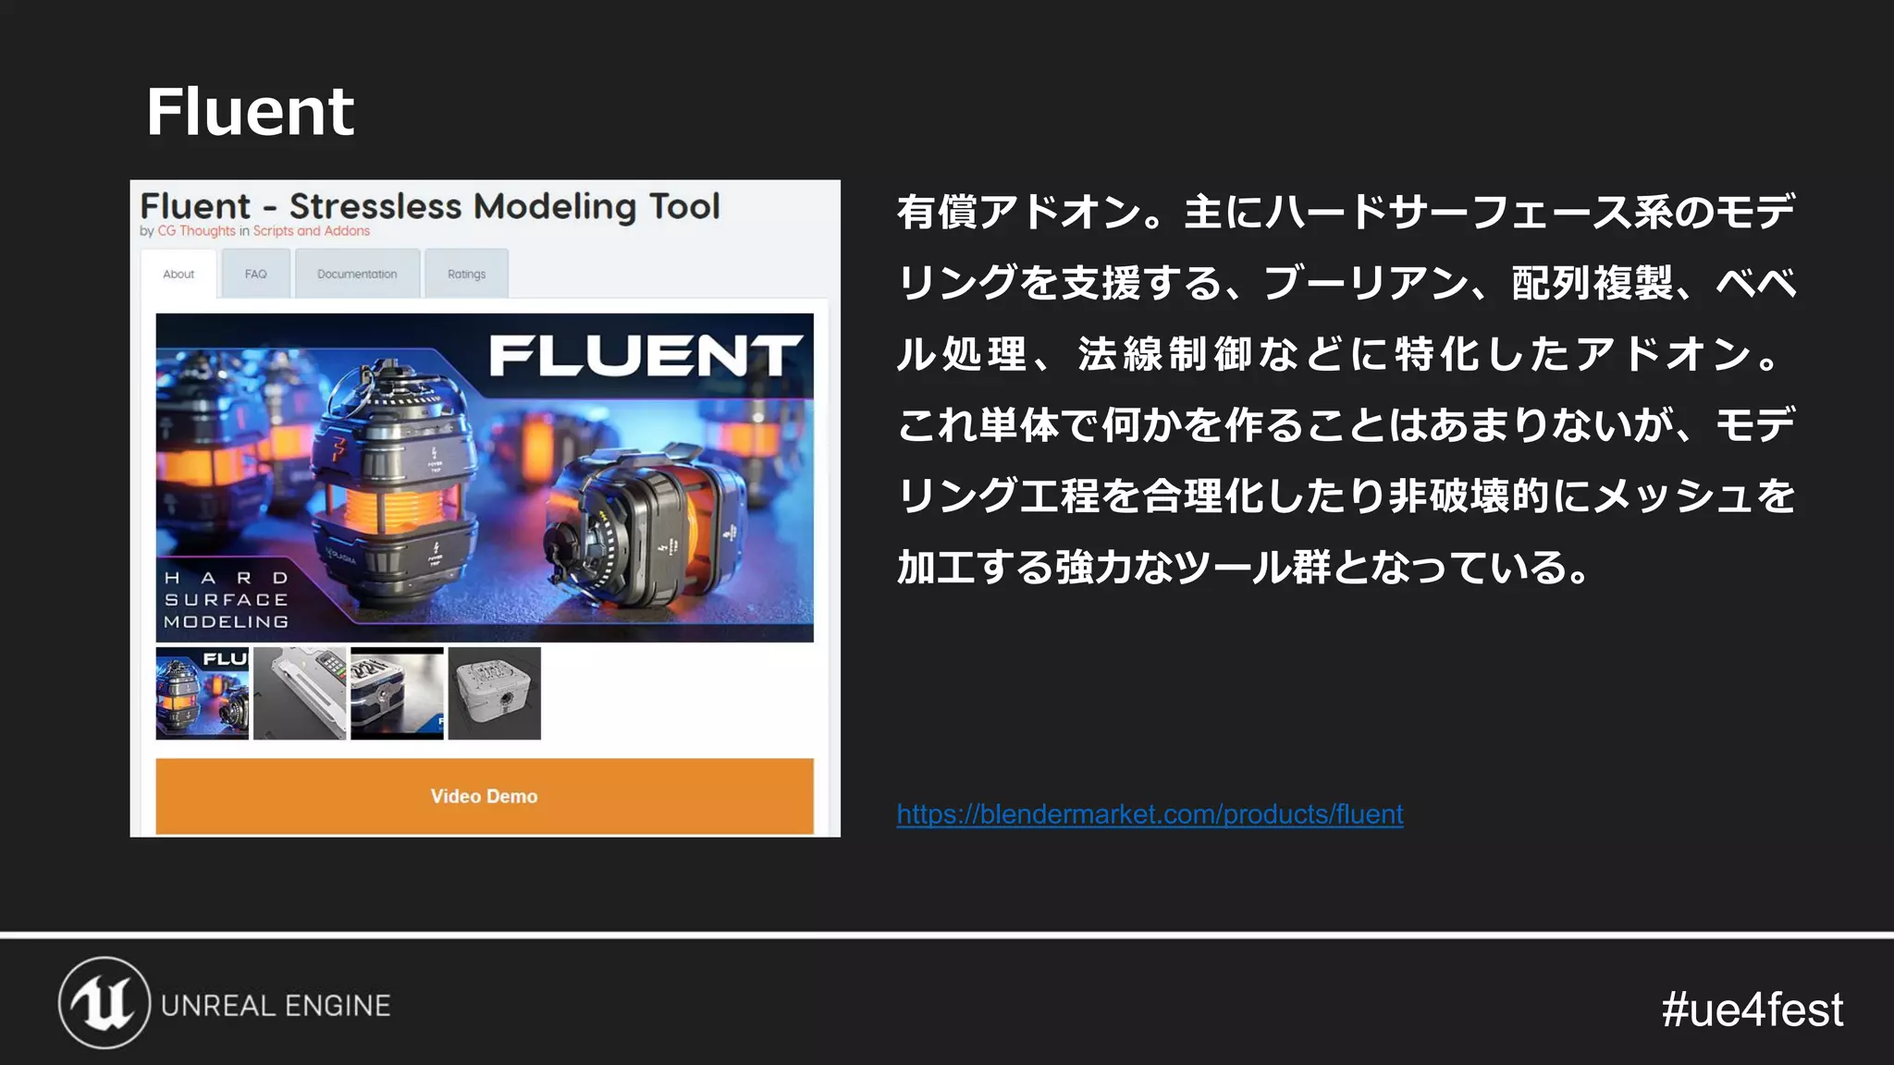Click the large FLUENT hero image
This screenshot has width=1894, height=1065.
pos(485,478)
